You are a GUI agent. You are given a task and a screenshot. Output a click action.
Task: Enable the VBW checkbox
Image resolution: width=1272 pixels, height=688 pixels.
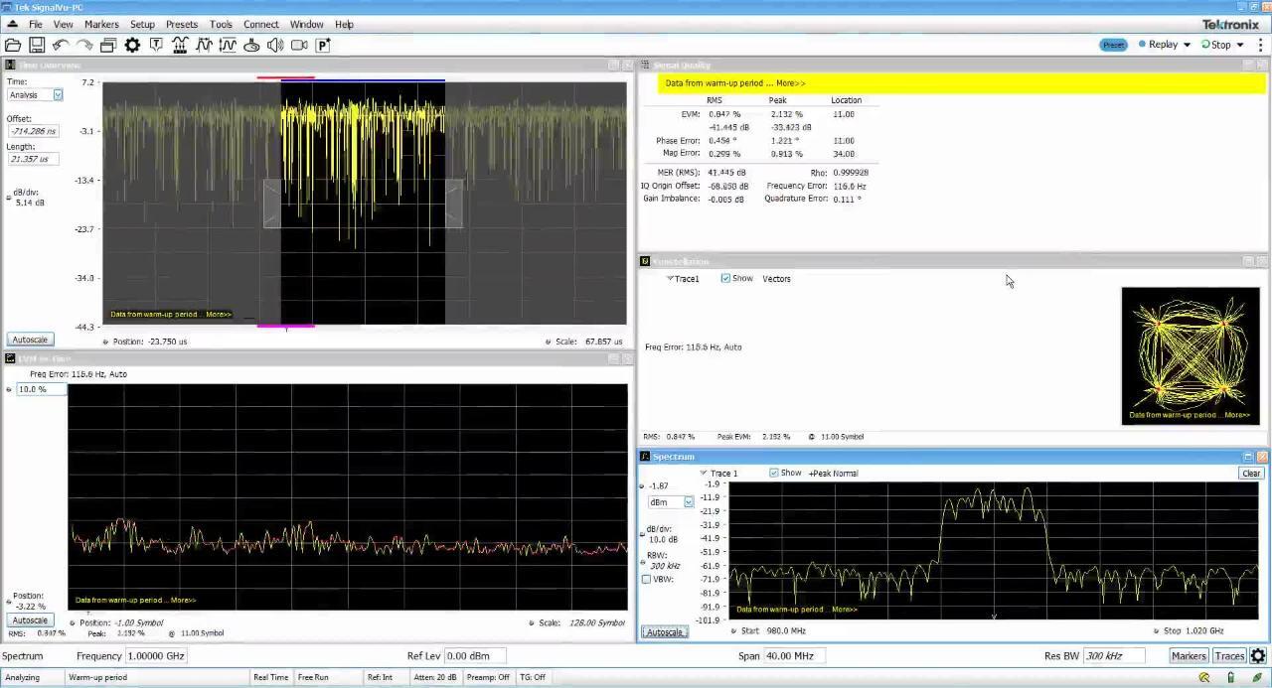click(x=647, y=579)
